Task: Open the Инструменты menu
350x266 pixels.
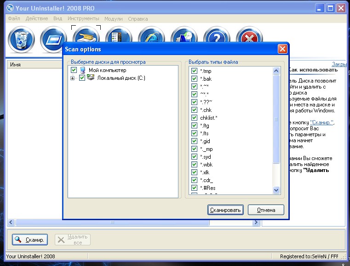Action: tap(83, 18)
